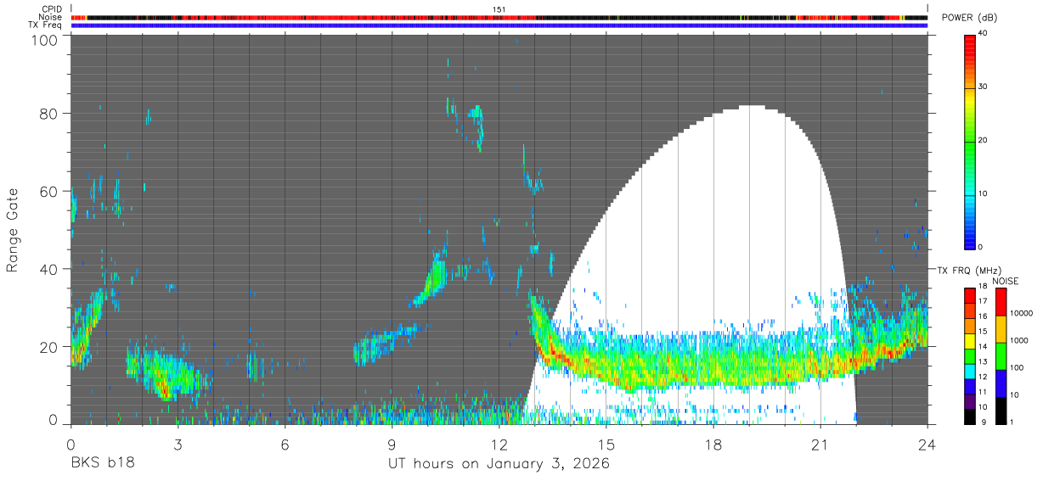Image resolution: width=1043 pixels, height=481 pixels.
Task: Click the 100 tick on the Range Gate axis
Action: (x=46, y=39)
